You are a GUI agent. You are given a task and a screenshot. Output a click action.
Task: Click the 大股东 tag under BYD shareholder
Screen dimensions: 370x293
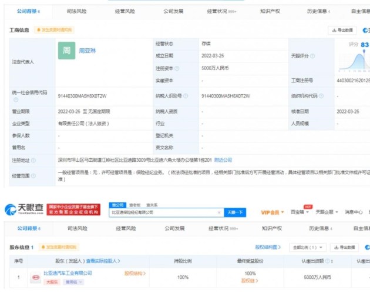[52, 282]
